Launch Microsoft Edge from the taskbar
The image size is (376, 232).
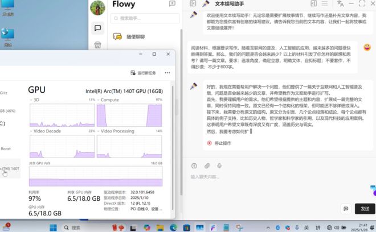173,227
